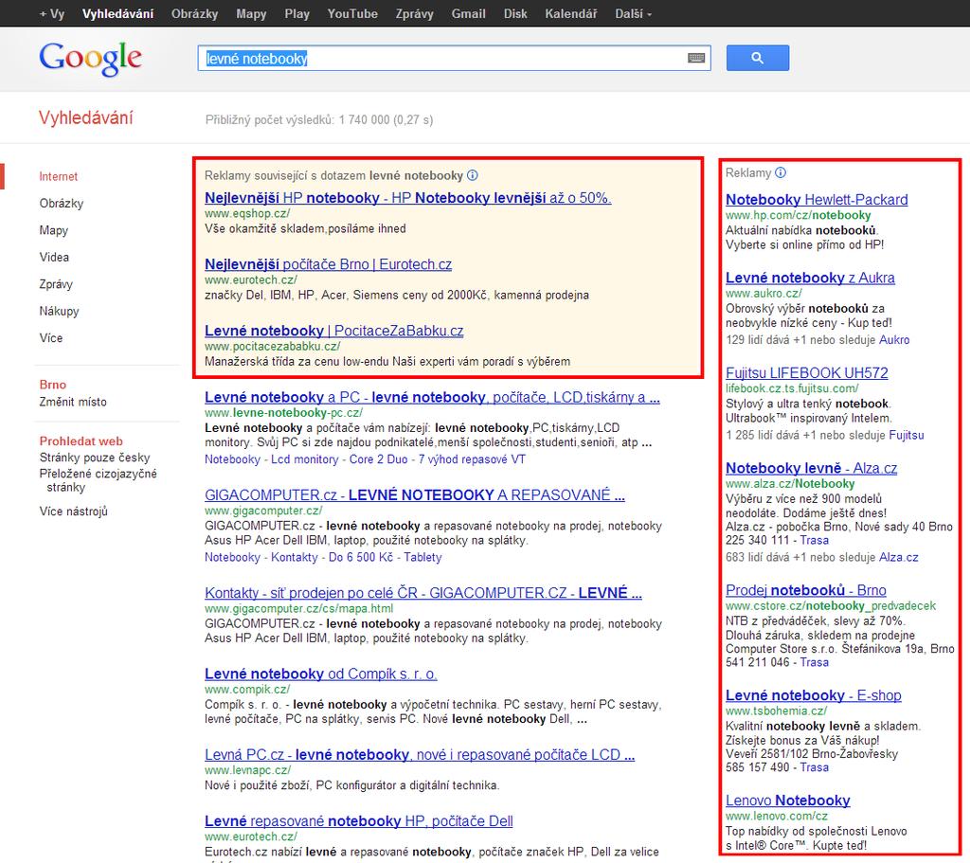Click the Google logo
The width and height of the screenshot is (970, 863).
[x=90, y=59]
